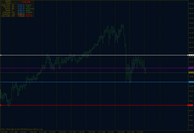Click the Tokyo session label
The image size is (194, 133).
[28, 7]
